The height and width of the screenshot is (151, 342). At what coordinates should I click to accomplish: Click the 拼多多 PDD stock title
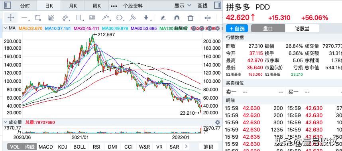coord(248,7)
